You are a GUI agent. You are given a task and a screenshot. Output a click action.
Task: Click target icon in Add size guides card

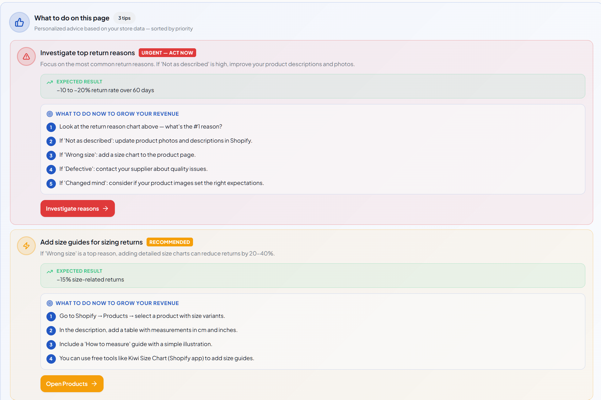pos(50,303)
